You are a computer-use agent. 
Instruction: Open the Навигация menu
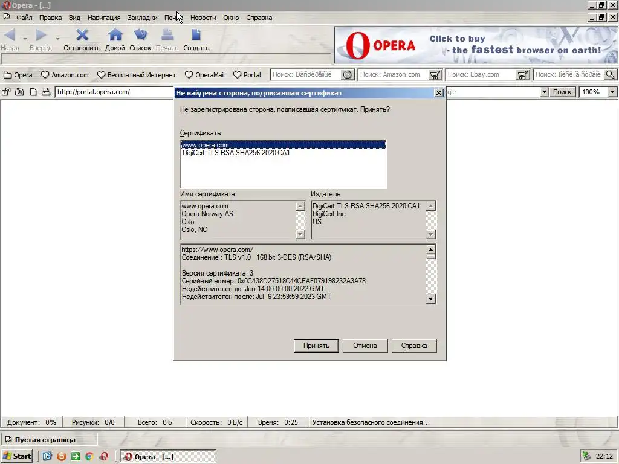(104, 18)
